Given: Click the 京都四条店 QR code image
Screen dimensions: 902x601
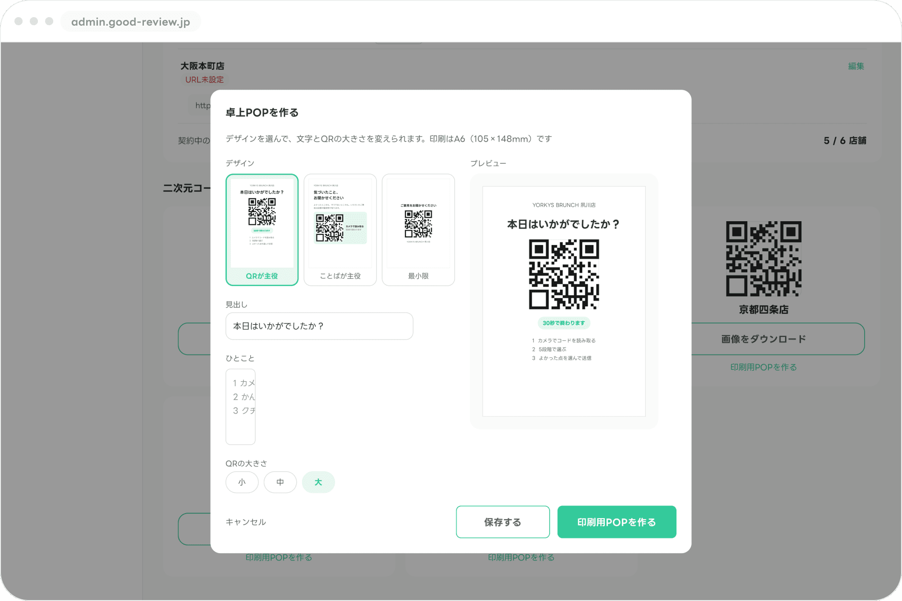Looking at the screenshot, I should [764, 259].
